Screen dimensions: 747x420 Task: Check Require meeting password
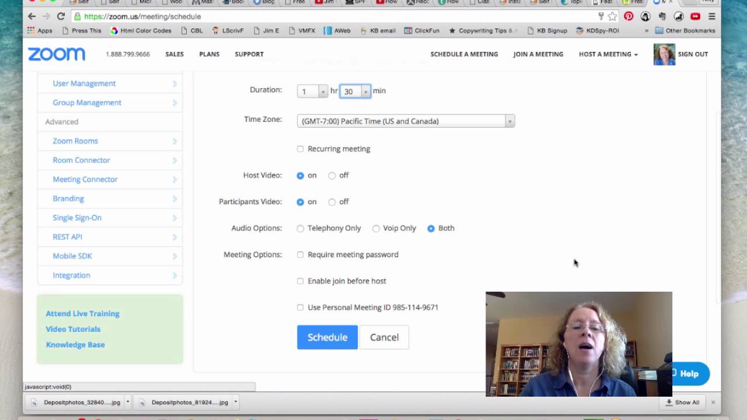pyautogui.click(x=300, y=254)
